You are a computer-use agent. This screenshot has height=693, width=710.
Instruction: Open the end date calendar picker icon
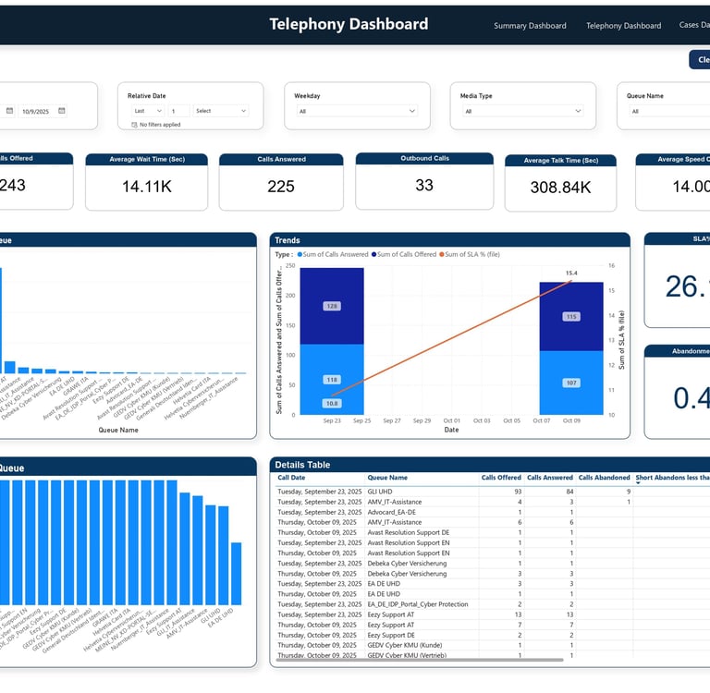[x=62, y=111]
